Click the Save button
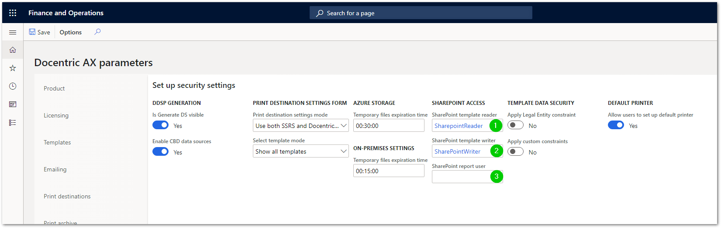This screenshot has height=228, width=721. 40,32
